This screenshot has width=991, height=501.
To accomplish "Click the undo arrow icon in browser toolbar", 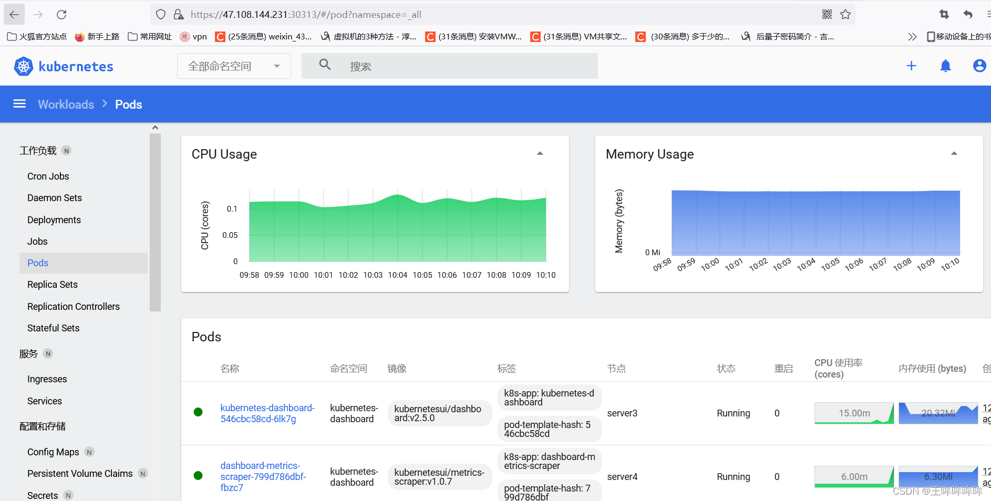I will [x=968, y=14].
